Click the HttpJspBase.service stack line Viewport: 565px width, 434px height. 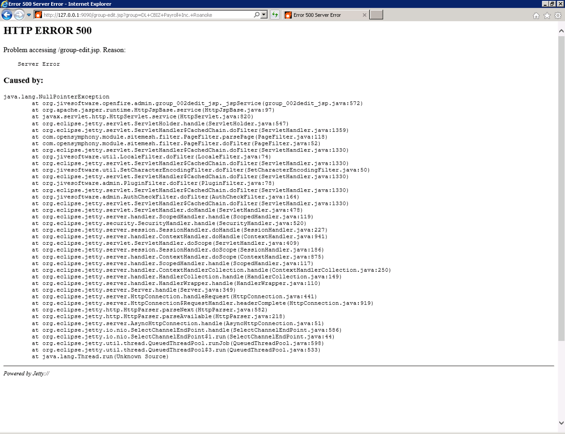tap(153, 110)
